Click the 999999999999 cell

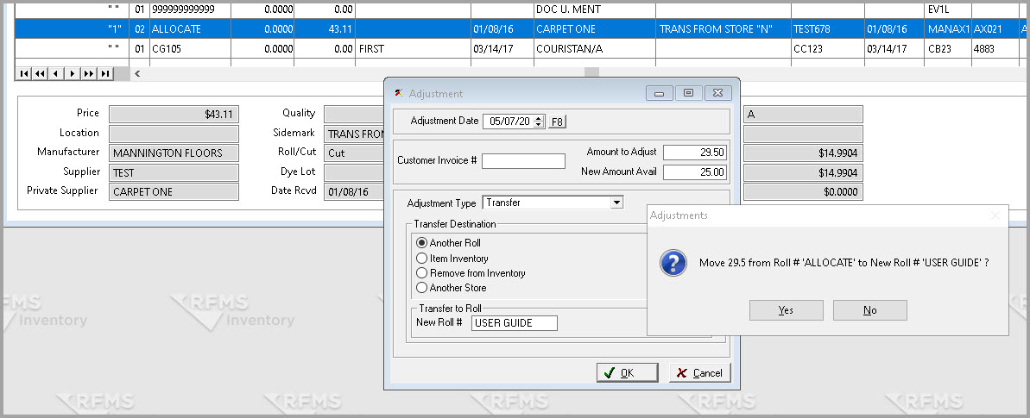click(x=190, y=9)
